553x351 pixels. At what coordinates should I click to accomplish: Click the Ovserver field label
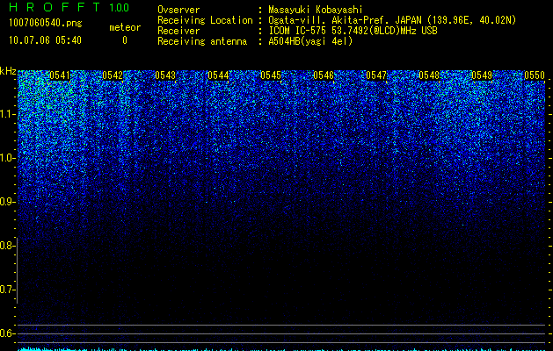click(x=178, y=10)
